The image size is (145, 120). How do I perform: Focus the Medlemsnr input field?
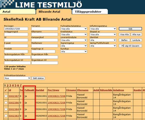click(x=45, y=46)
